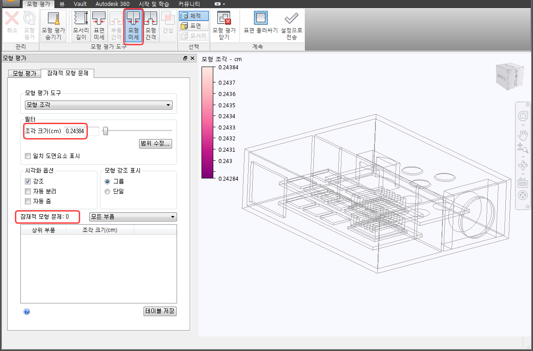Select the 모서리 길이 tool
This screenshot has width=533, height=351.
[x=81, y=26]
